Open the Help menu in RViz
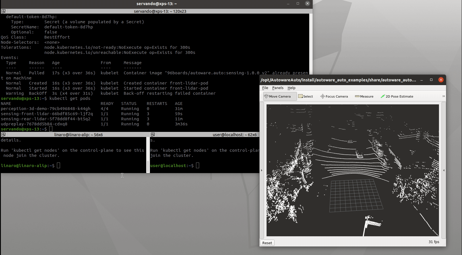 pos(291,88)
